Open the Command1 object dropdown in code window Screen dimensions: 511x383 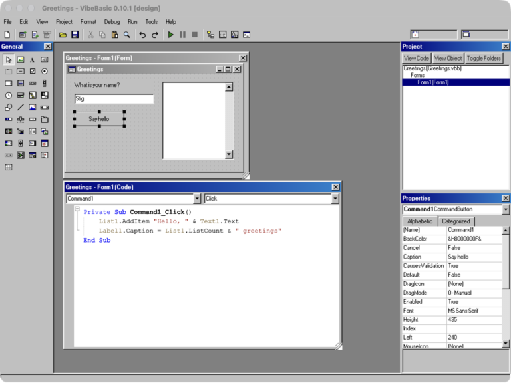197,199
